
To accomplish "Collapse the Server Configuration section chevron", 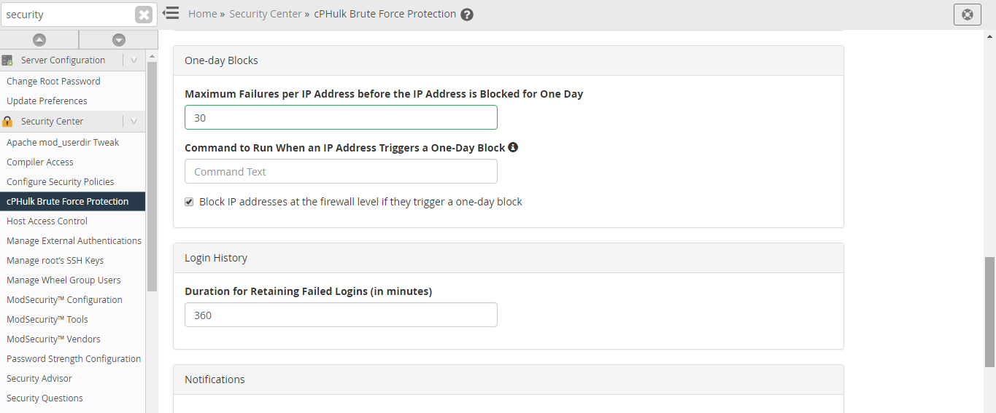I will [x=134, y=60].
